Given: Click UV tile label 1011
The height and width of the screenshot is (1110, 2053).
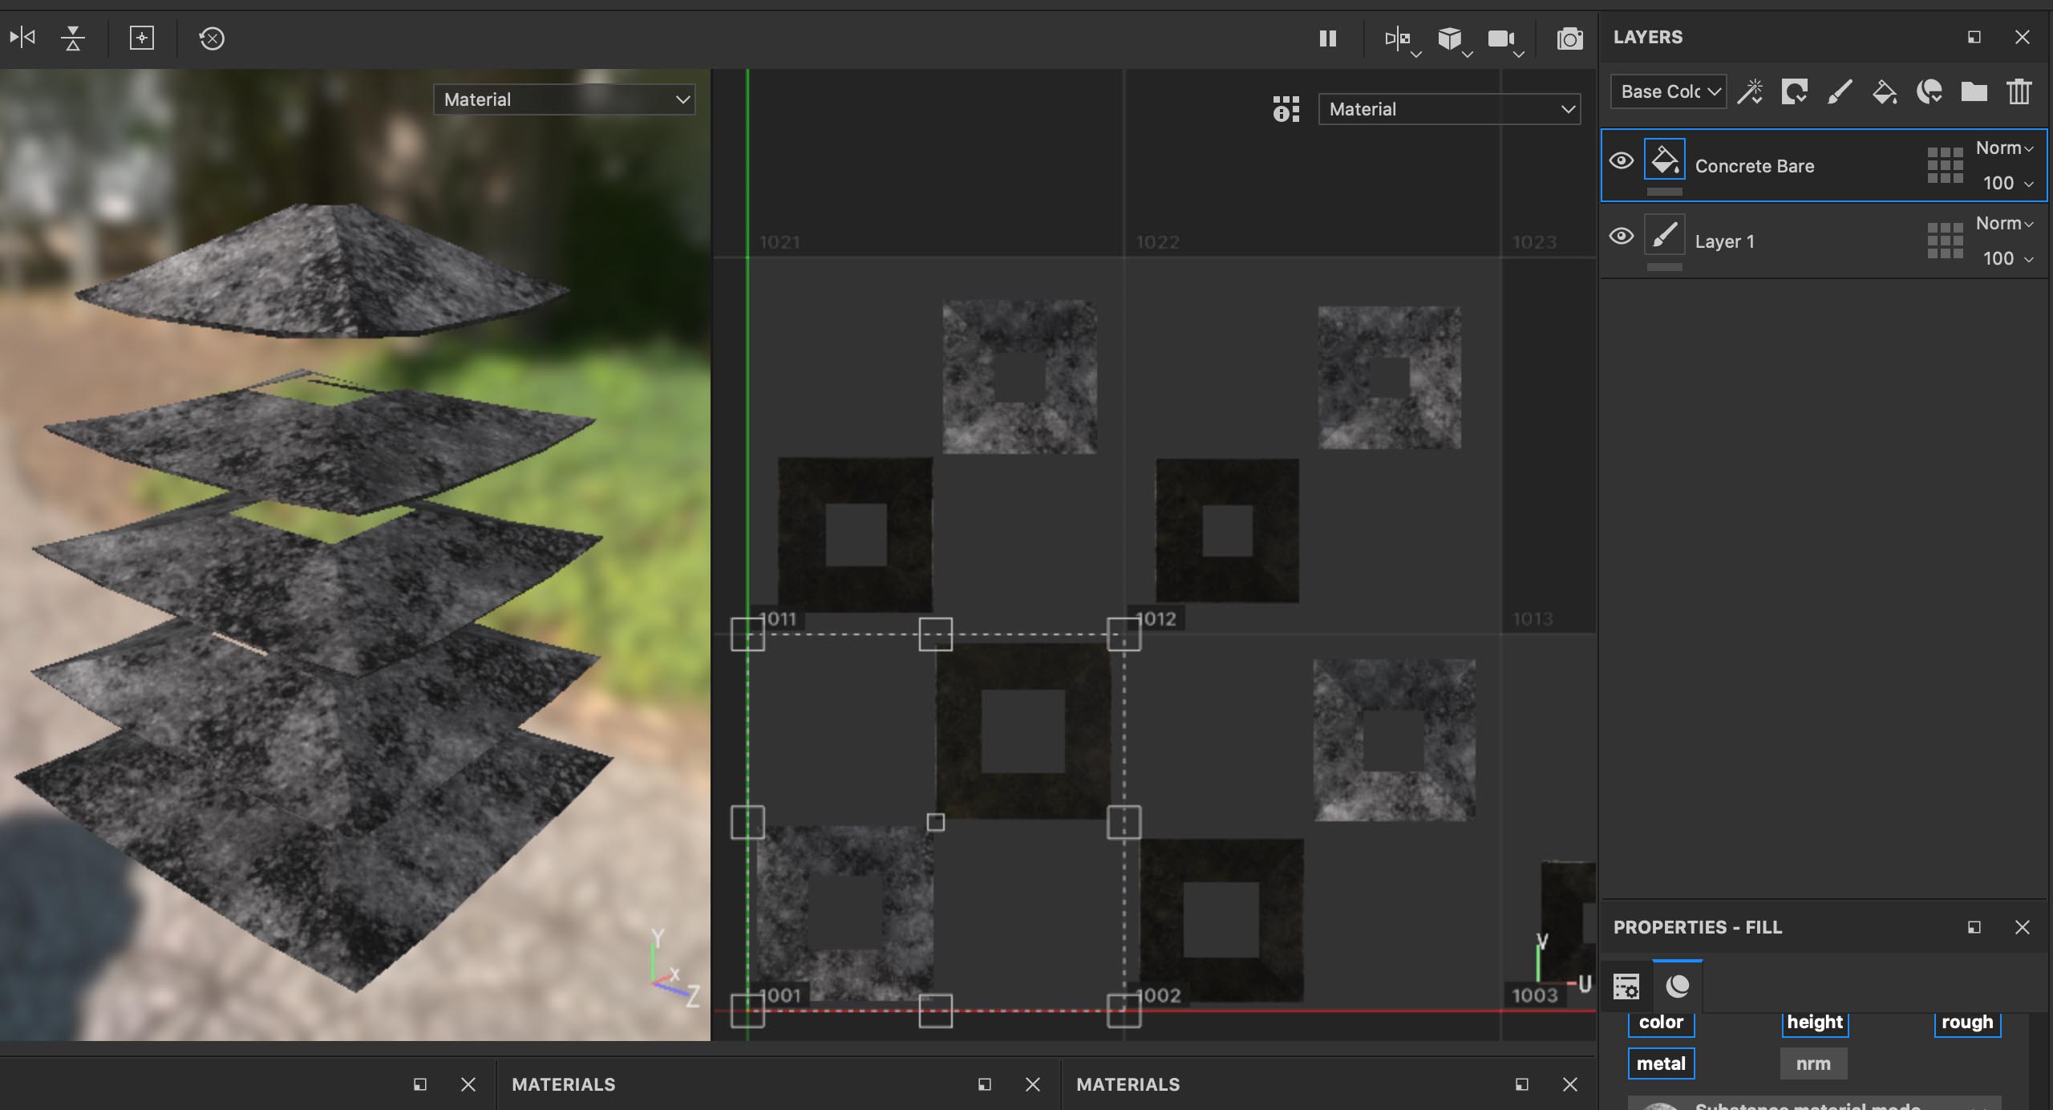Looking at the screenshot, I should pos(777,619).
